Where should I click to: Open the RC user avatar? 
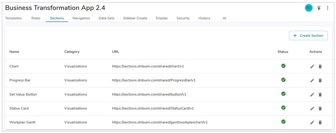coord(309,8)
